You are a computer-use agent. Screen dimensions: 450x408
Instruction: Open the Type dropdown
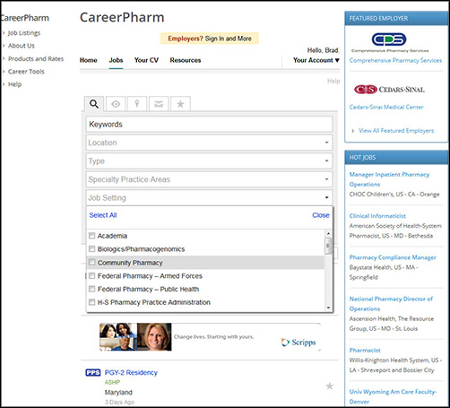click(209, 161)
